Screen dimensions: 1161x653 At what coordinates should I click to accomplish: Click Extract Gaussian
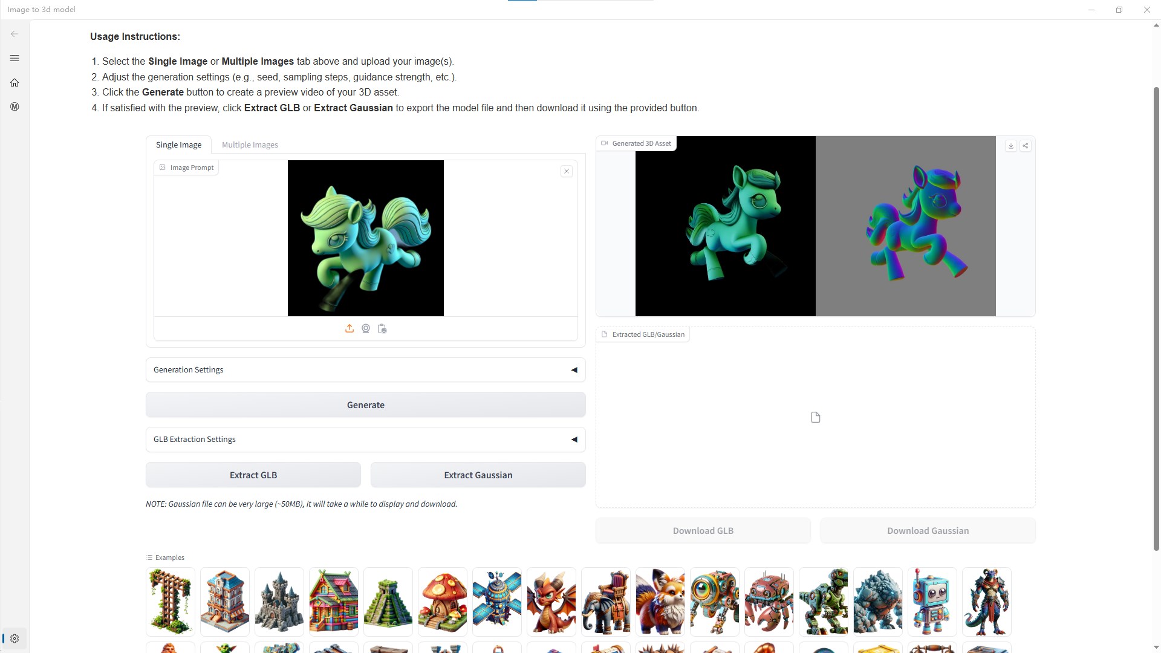coord(478,475)
